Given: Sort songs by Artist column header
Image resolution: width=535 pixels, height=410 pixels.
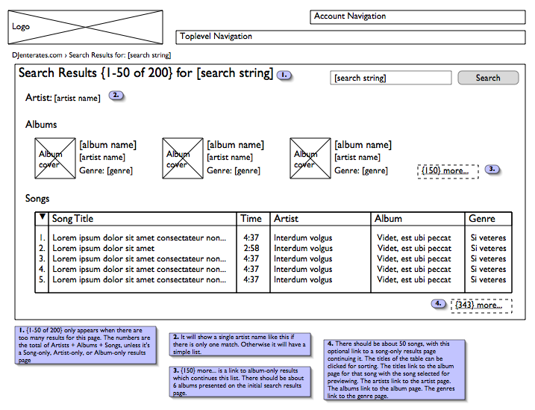Looking at the screenshot, I should click(x=286, y=219).
